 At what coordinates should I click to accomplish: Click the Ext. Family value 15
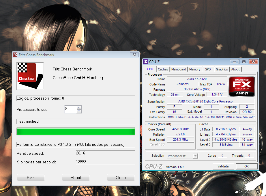click(x=174, y=112)
